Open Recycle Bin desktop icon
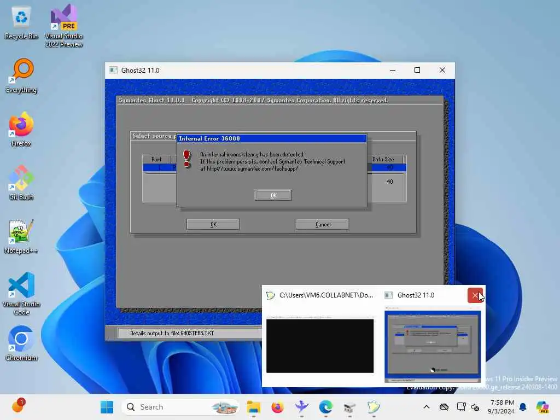This screenshot has height=420, width=560. click(x=21, y=23)
